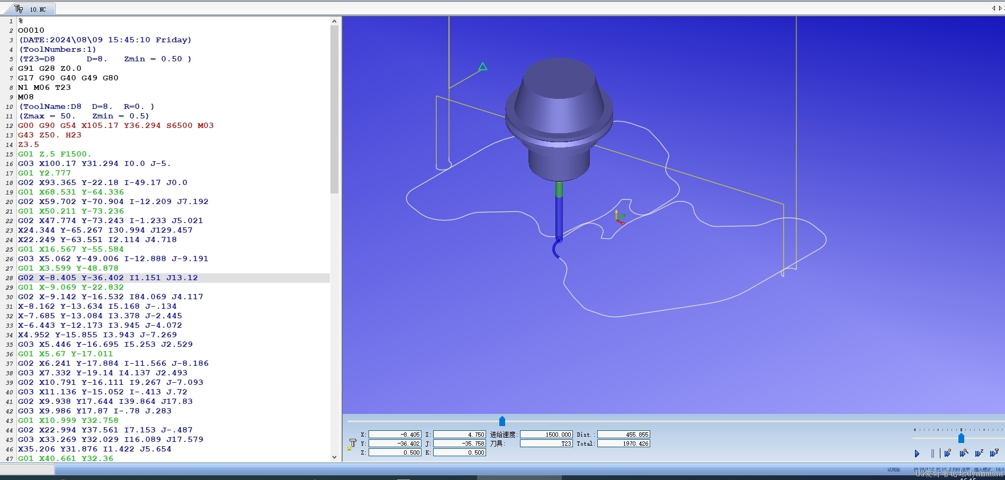The image size is (1005, 480).
Task: Click the code editor vertical scrollbar thumb
Action: (x=334, y=109)
